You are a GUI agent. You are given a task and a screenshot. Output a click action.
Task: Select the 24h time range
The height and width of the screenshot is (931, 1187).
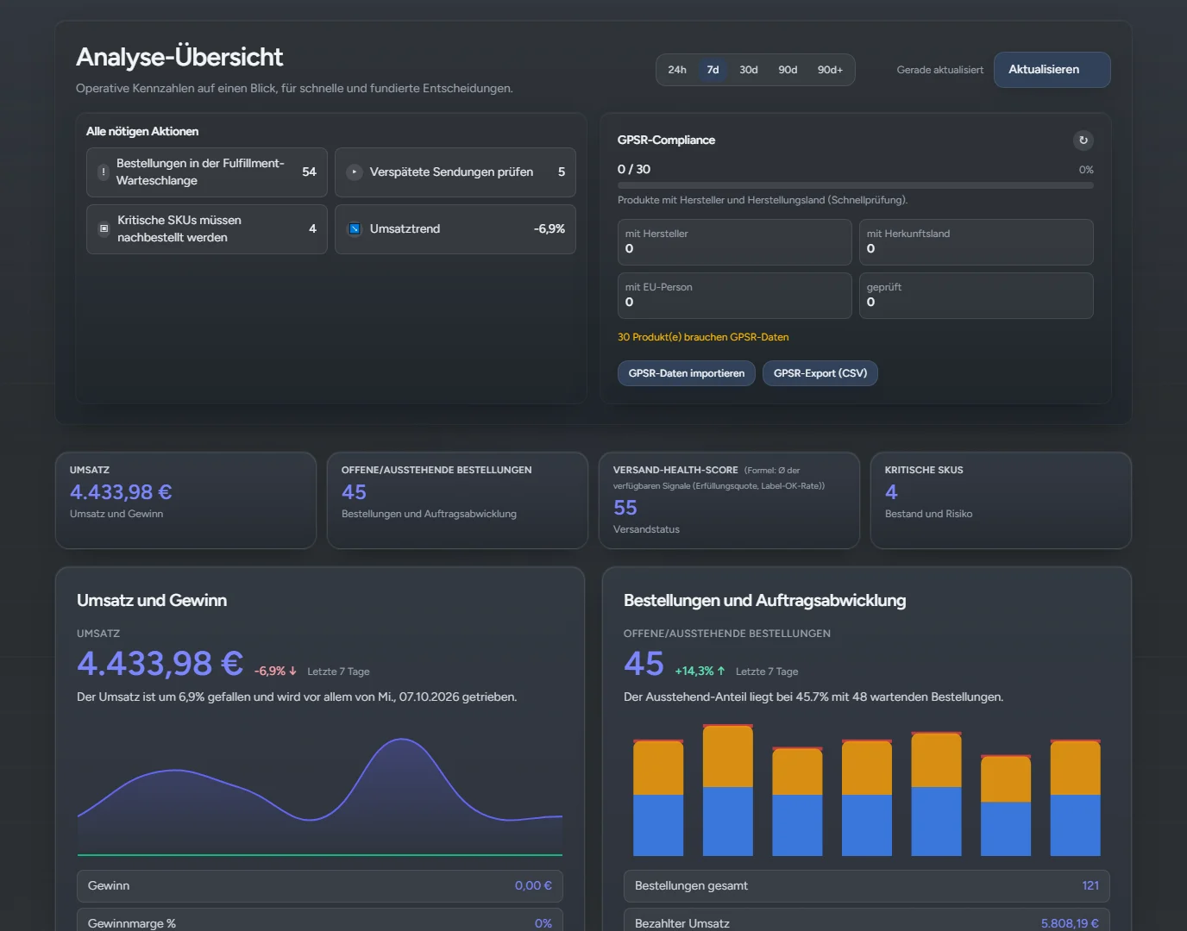[x=677, y=70]
